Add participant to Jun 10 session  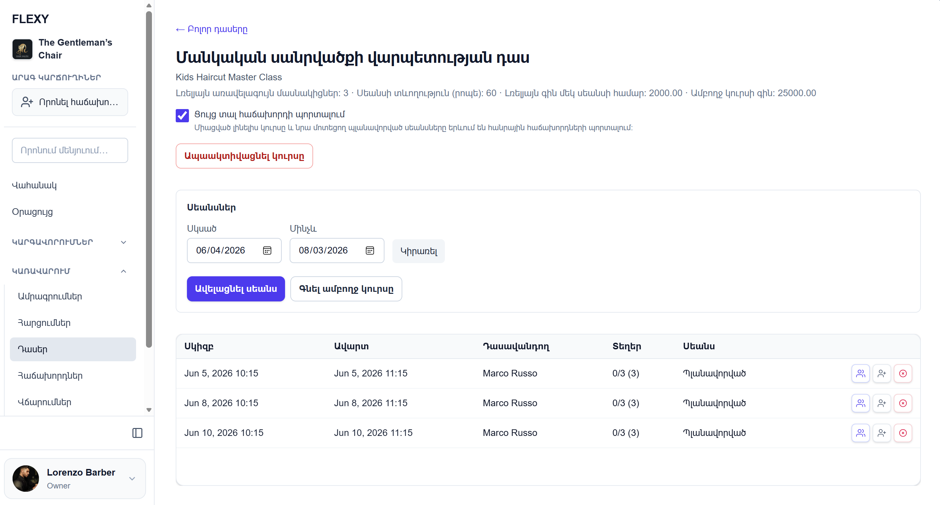882,433
